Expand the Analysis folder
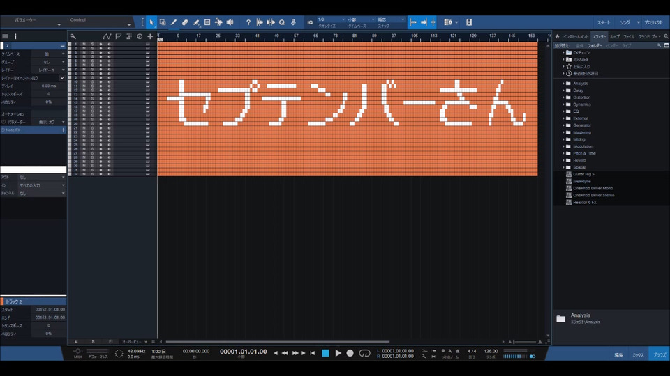This screenshot has width=670, height=376. click(563, 84)
